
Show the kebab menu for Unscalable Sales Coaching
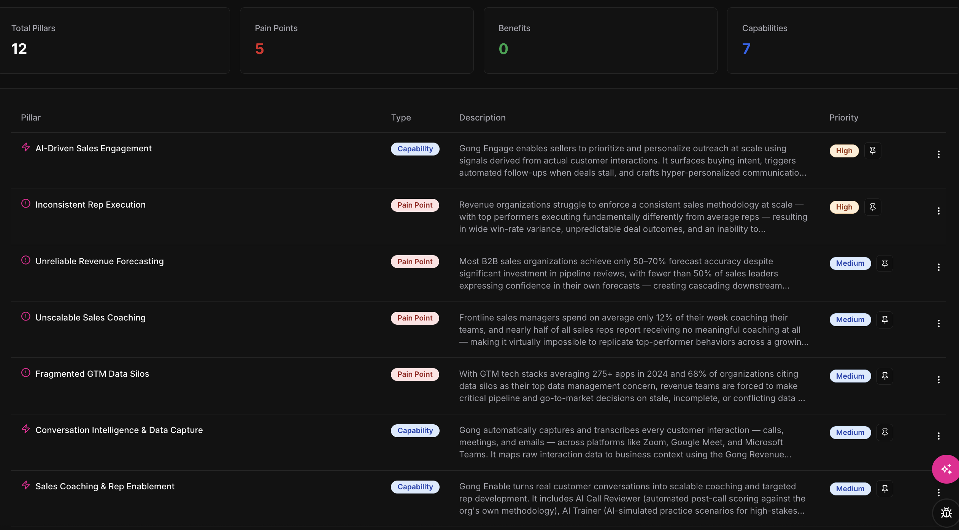tap(938, 323)
